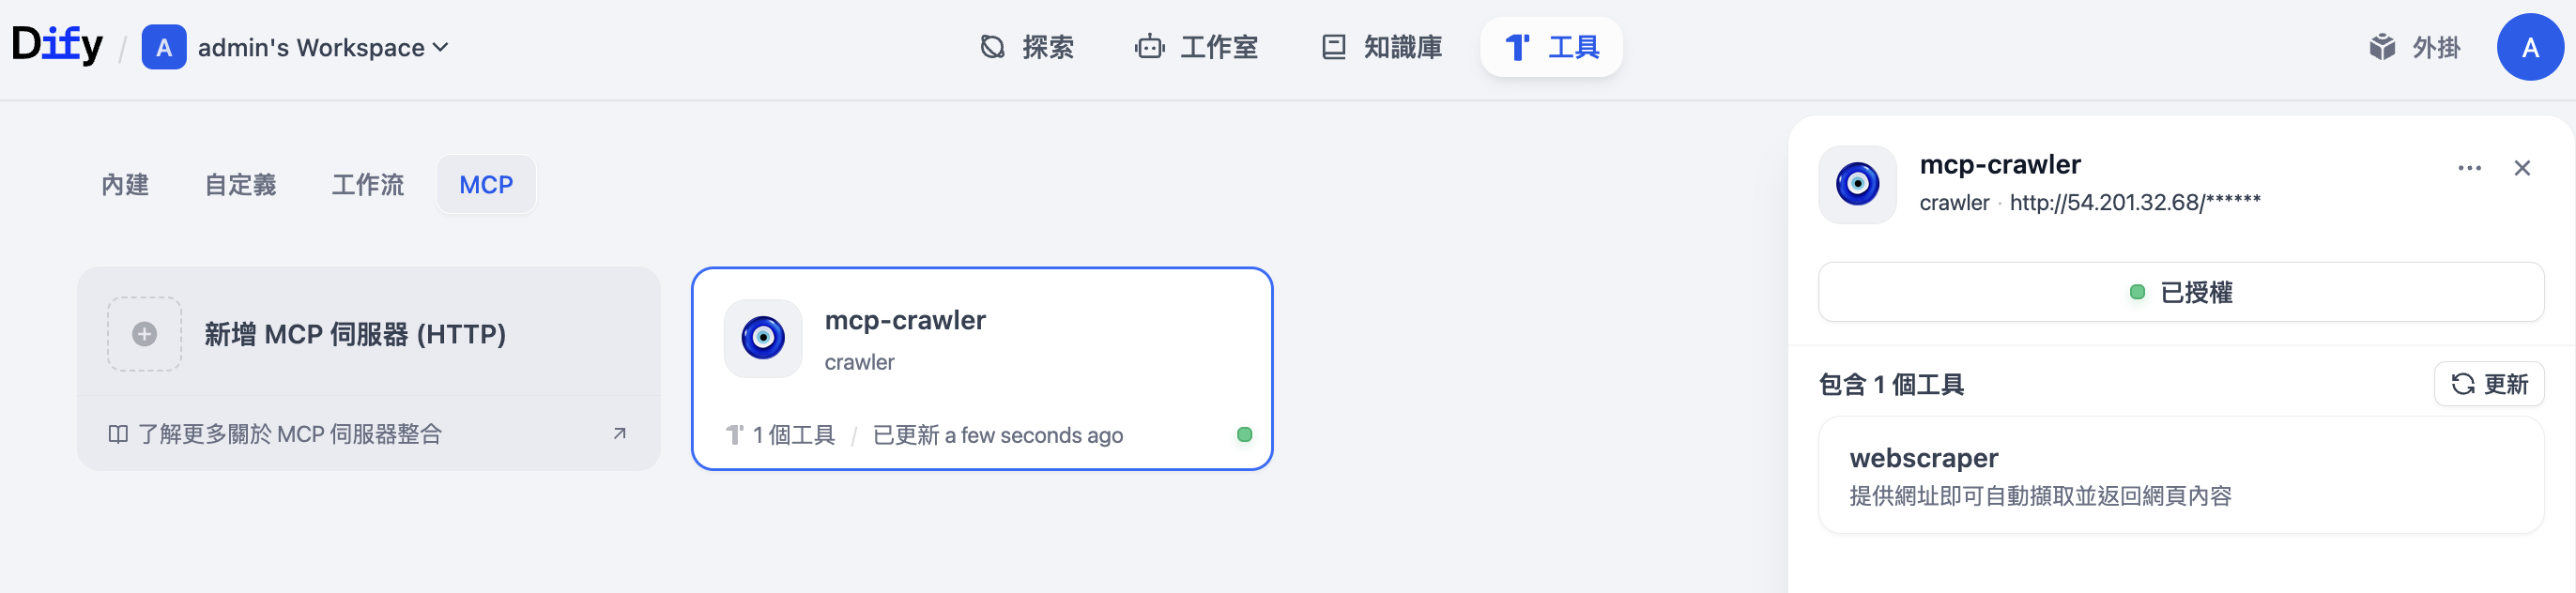Switch to the 工作流 workflow tab
Image resolution: width=2576 pixels, height=593 pixels.
pos(368,185)
